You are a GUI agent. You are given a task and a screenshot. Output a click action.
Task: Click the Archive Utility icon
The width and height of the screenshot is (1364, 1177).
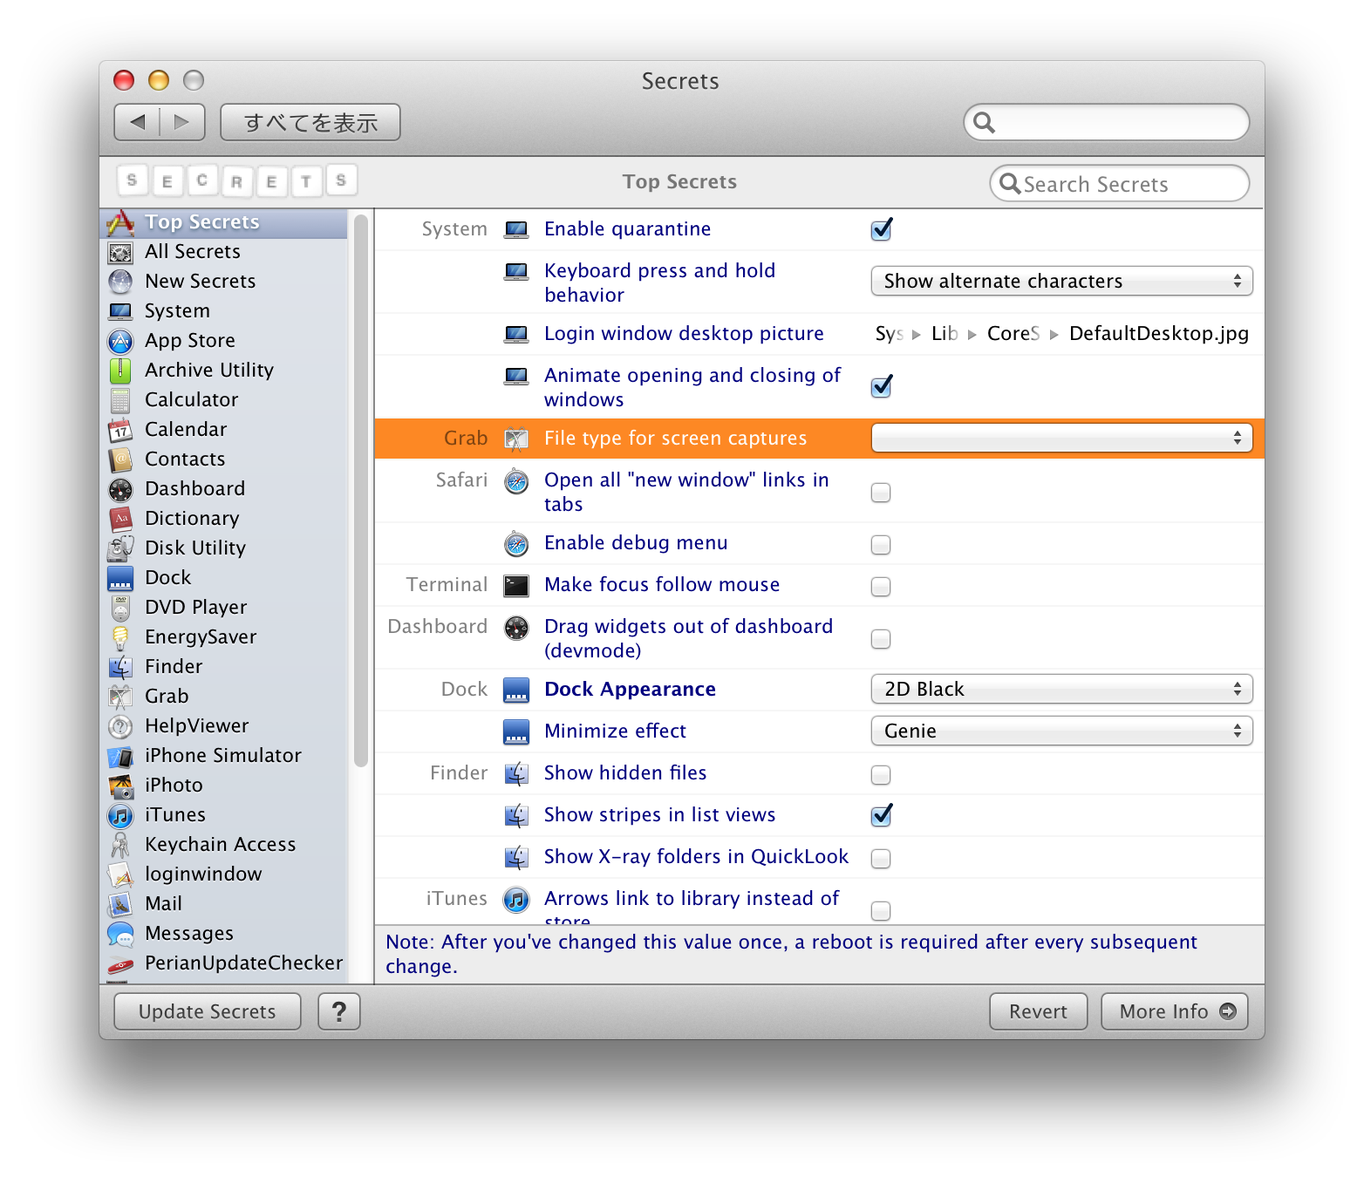click(120, 371)
